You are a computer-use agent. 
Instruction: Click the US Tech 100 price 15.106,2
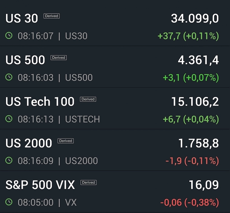pos(195,102)
